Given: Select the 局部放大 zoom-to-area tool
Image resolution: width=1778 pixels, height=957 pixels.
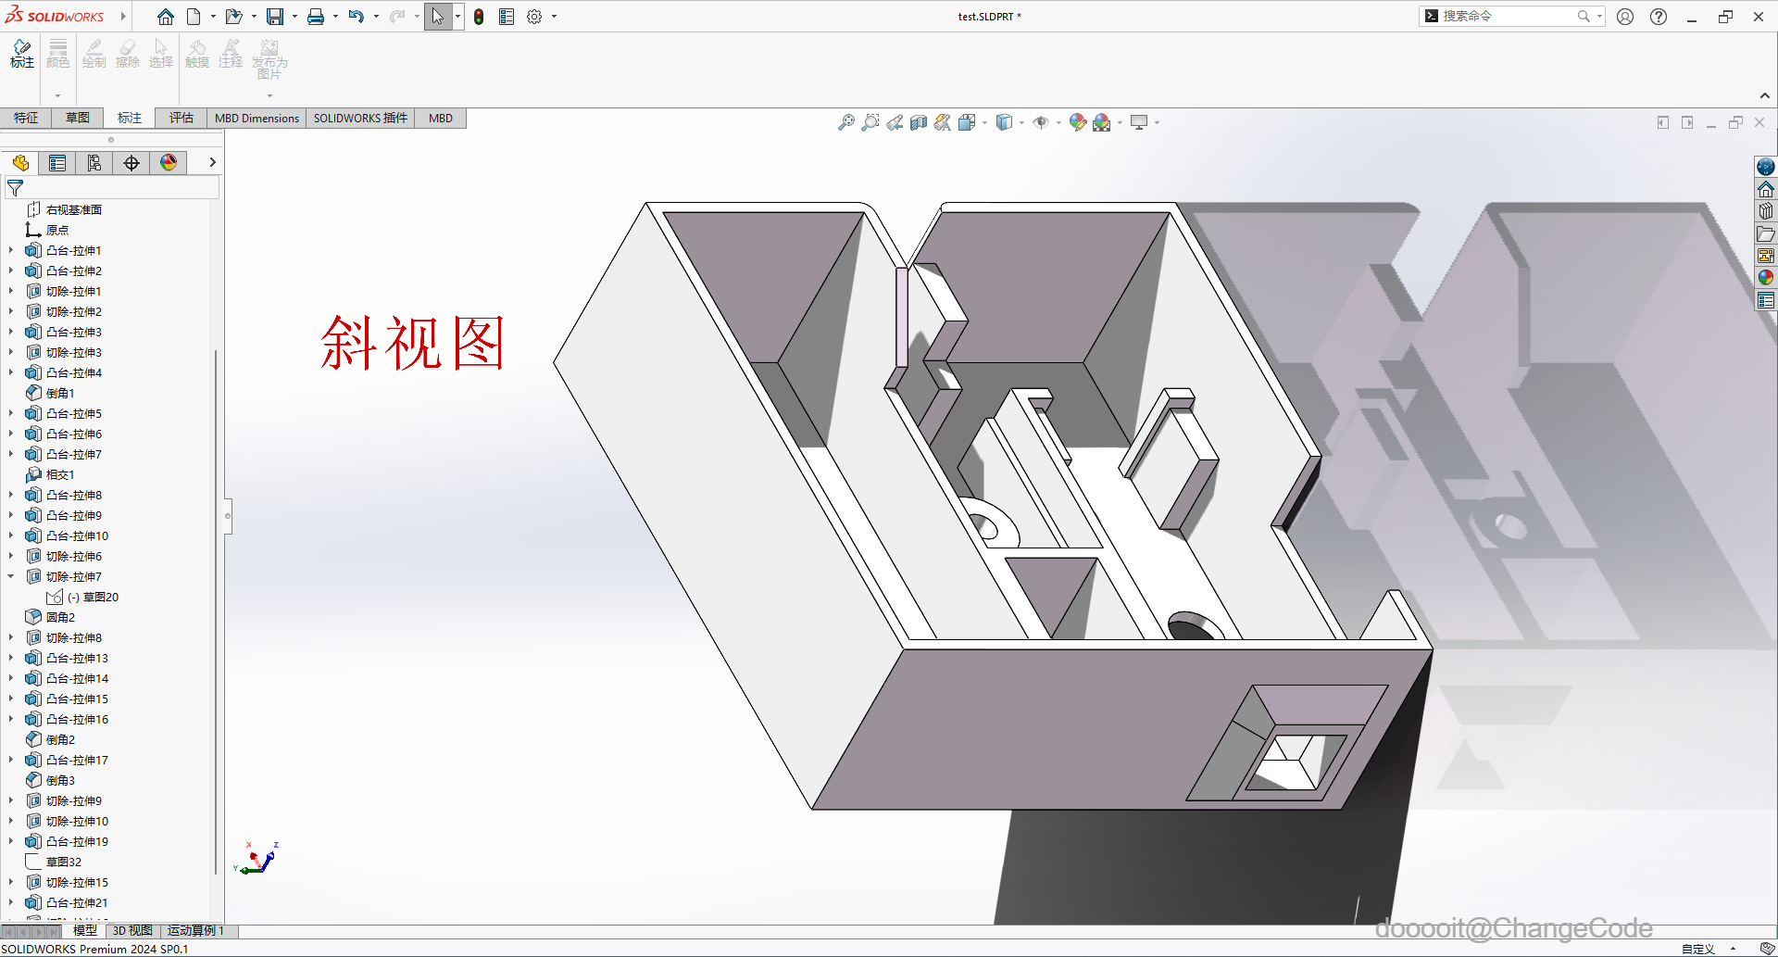Looking at the screenshot, I should coord(870,121).
